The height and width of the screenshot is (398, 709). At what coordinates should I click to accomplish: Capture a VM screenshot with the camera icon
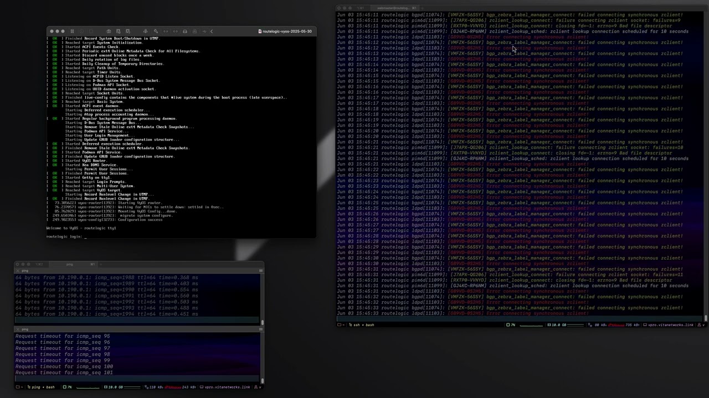(x=109, y=32)
